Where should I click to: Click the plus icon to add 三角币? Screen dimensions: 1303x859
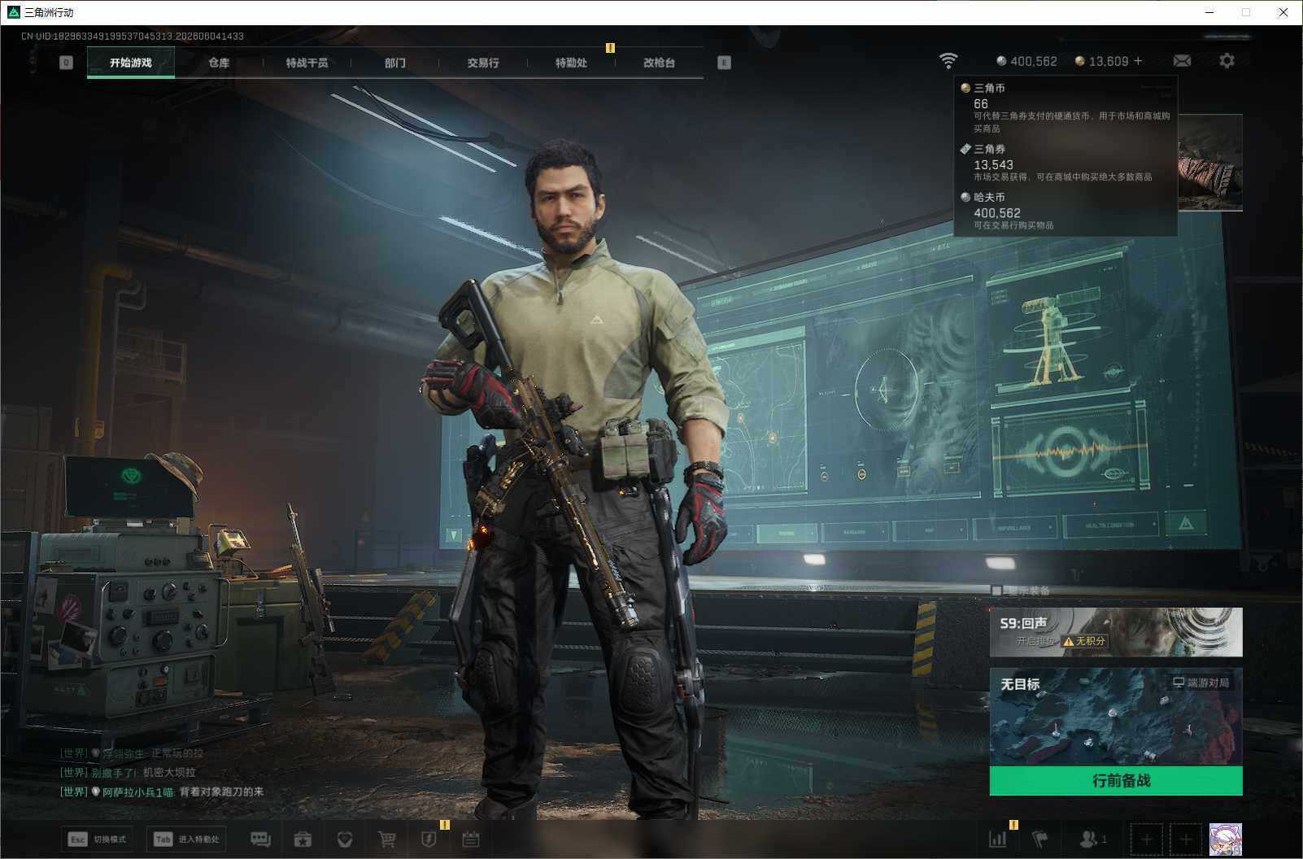[x=1138, y=61]
